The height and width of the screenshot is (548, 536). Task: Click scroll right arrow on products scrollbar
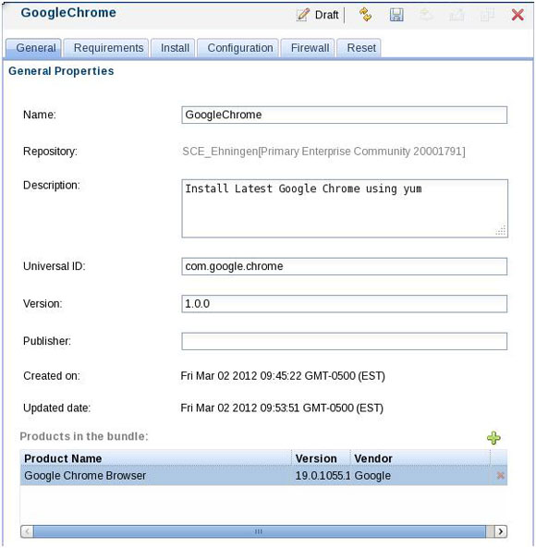pos(500,531)
